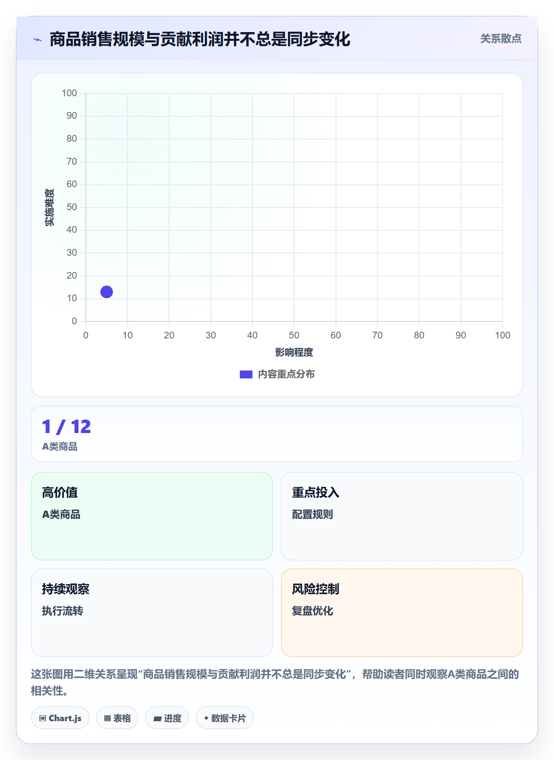
Task: Click the purple scatter data point
Action: click(x=106, y=292)
